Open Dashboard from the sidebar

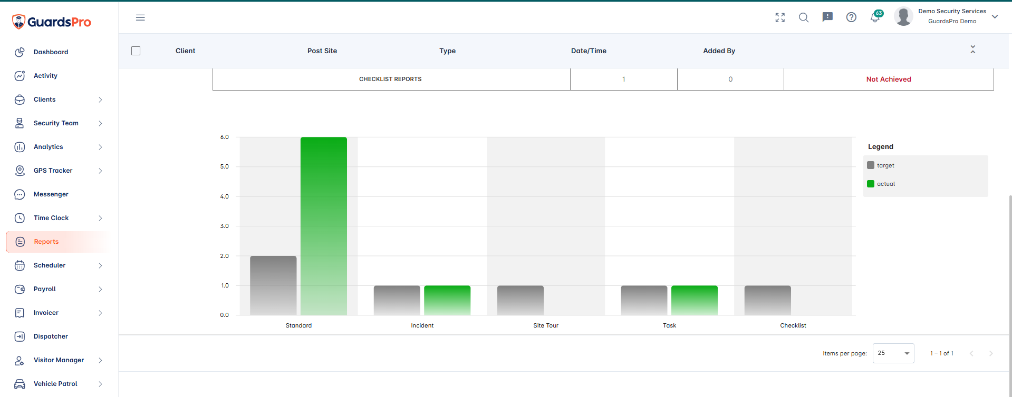coord(51,52)
